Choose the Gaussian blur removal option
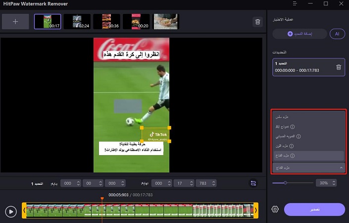Viewport: 349px width, 223px height. [309, 136]
